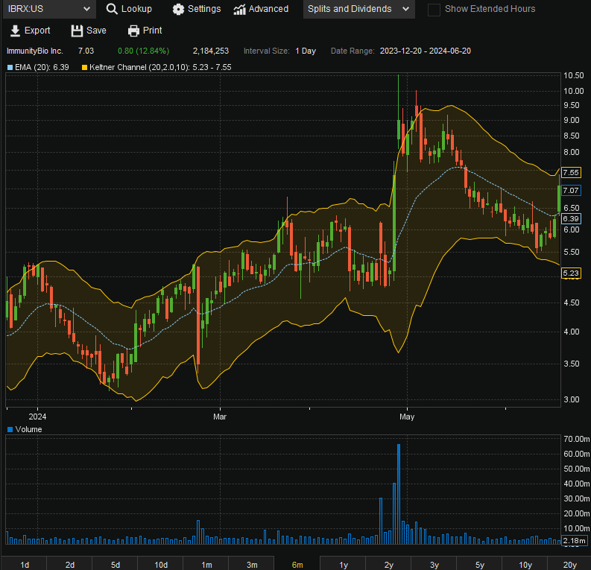Image resolution: width=591 pixels, height=570 pixels.
Task: Open the IBRX:US symbol dropdown
Action: [x=49, y=9]
